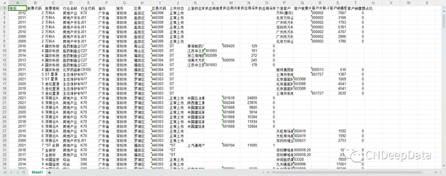
Task: Select the cell containing '*ST 全新'
Action: point(53,145)
